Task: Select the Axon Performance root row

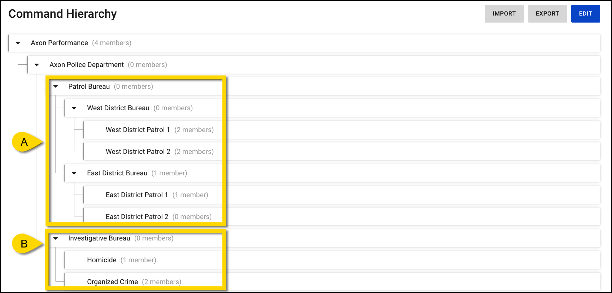Action: [x=59, y=43]
